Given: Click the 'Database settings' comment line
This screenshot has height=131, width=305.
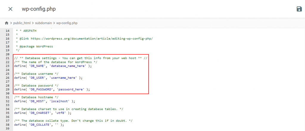Looking at the screenshot, I should [x=80, y=58].
